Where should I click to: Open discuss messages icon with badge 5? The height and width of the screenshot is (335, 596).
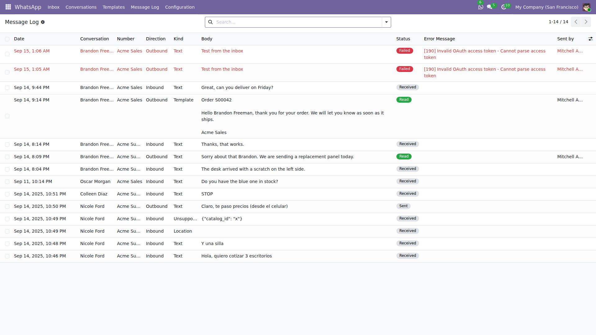point(490,7)
